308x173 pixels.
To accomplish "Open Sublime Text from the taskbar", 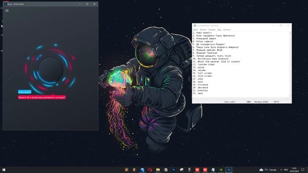I will (x=127, y=170).
